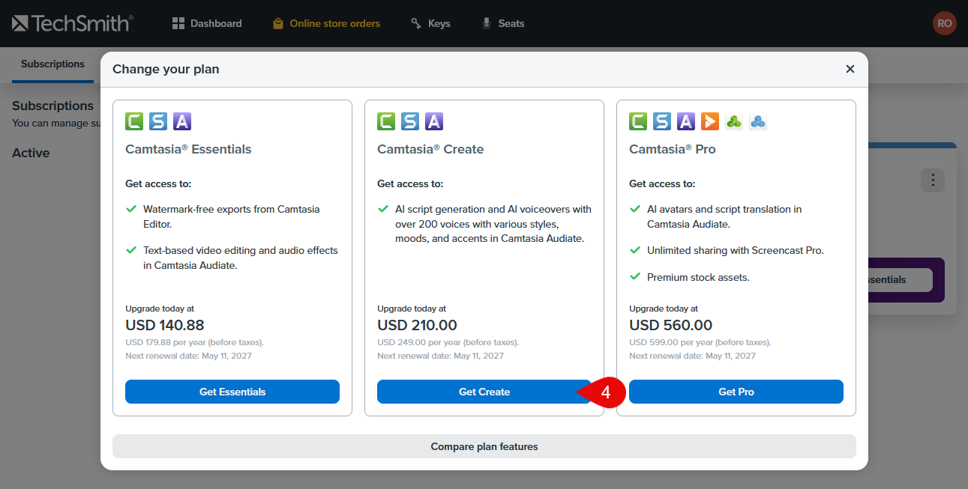Click Snagit icon in Pro card
This screenshot has height=489, width=968.
point(662,121)
